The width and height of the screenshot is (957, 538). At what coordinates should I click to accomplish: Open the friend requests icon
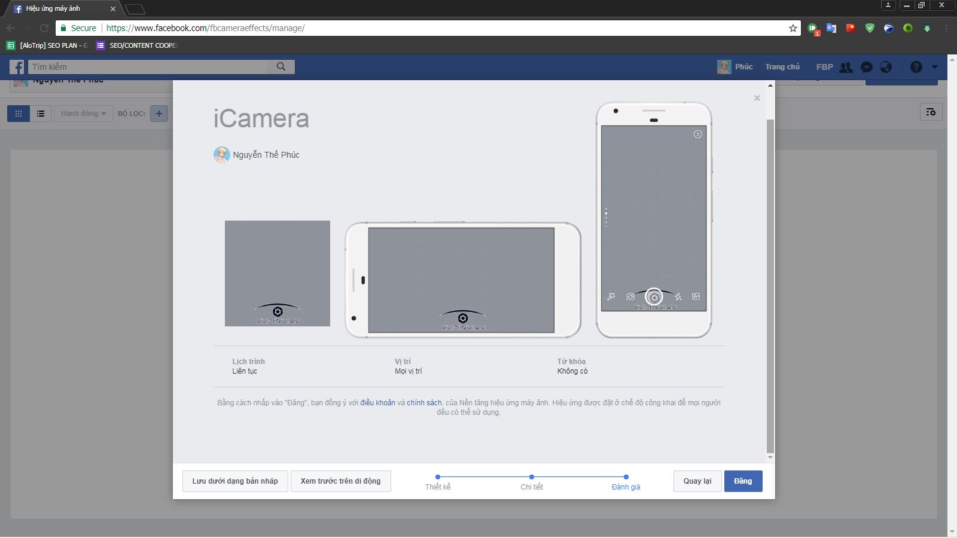point(846,67)
